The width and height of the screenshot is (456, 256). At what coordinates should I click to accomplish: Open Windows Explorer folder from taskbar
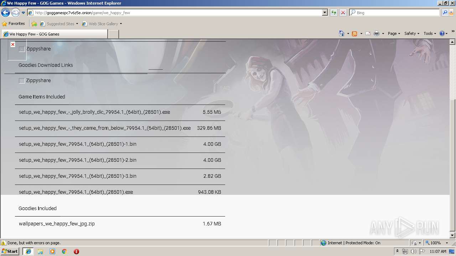40,251
